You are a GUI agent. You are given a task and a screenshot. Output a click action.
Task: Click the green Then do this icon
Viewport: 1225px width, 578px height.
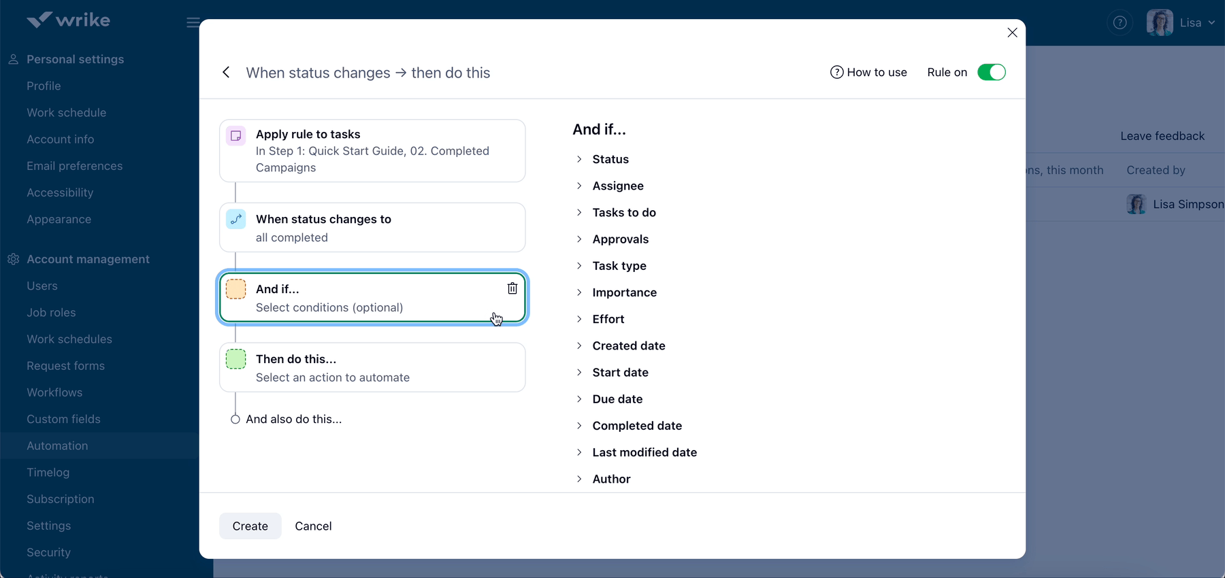pos(236,359)
